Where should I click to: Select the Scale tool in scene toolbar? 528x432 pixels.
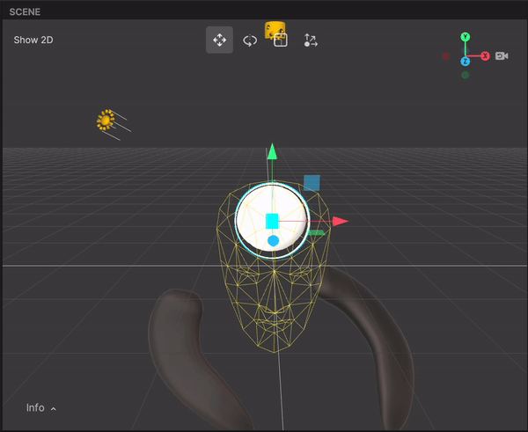click(x=281, y=40)
